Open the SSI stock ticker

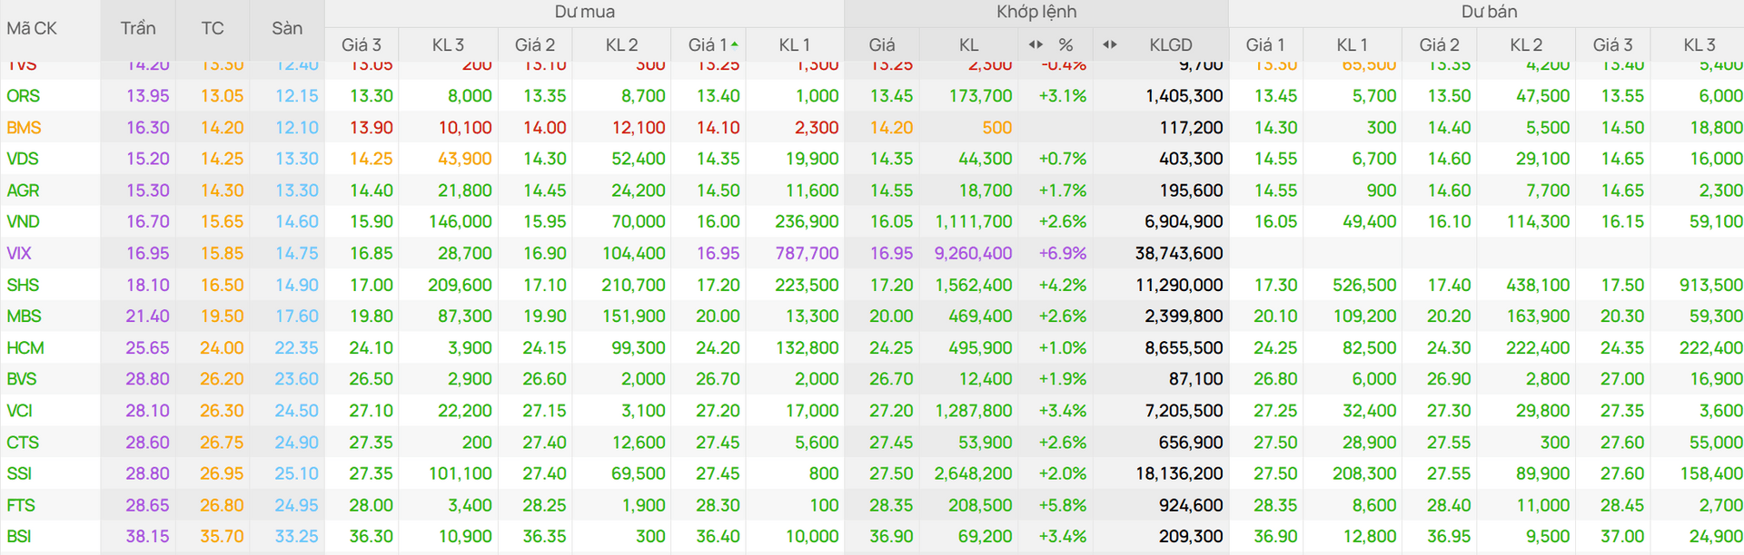pos(19,473)
